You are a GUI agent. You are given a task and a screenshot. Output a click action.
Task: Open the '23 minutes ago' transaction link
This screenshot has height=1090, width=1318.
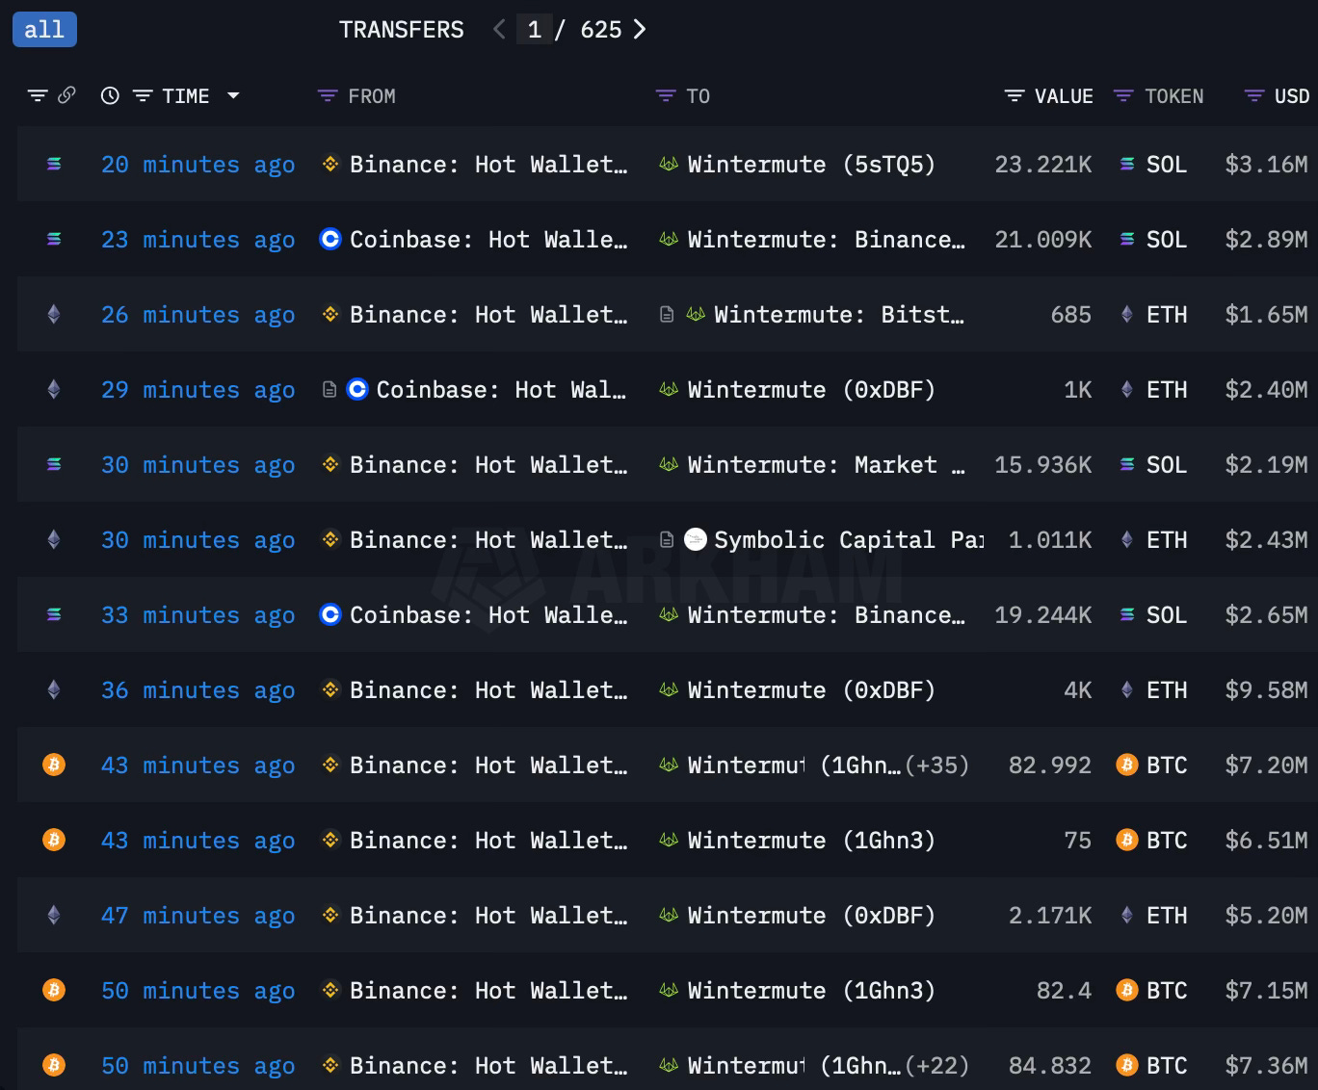click(198, 240)
